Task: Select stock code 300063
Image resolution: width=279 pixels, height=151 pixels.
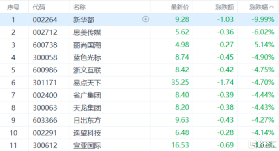Action: click(45, 108)
